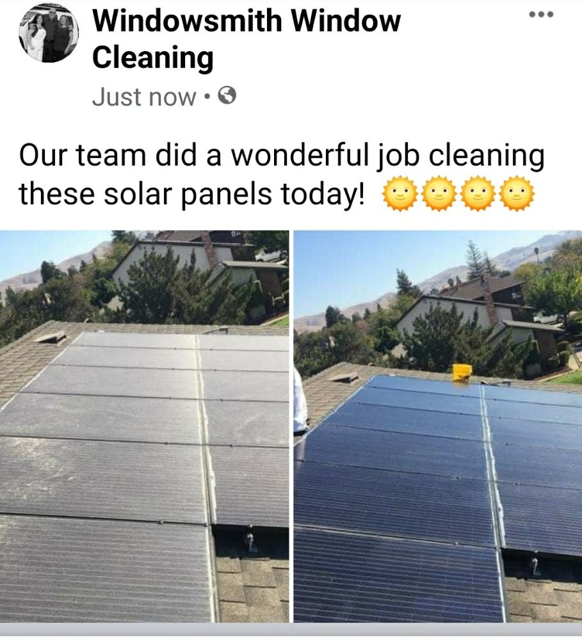Open the clean solar panels after photo
Image resolution: width=582 pixels, height=640 pixels.
click(x=438, y=426)
